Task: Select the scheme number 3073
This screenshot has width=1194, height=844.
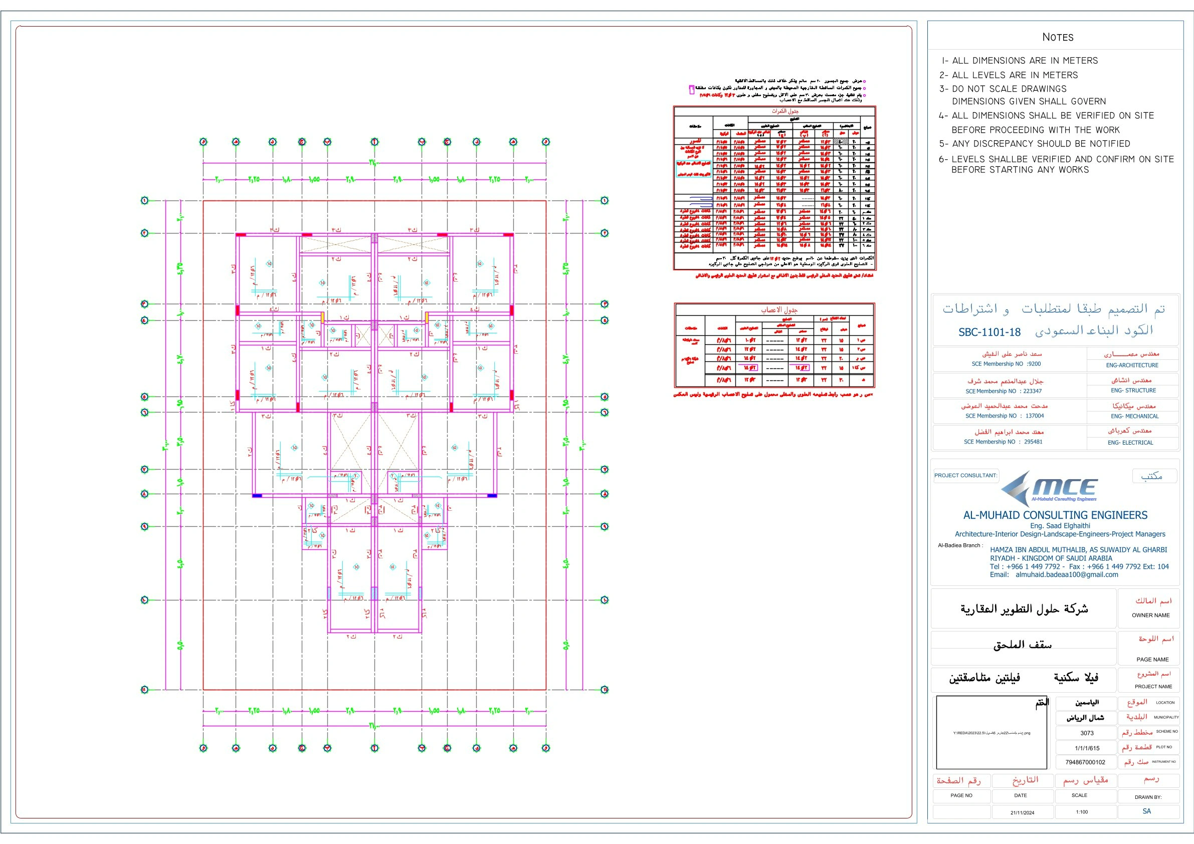Action: (x=1087, y=733)
